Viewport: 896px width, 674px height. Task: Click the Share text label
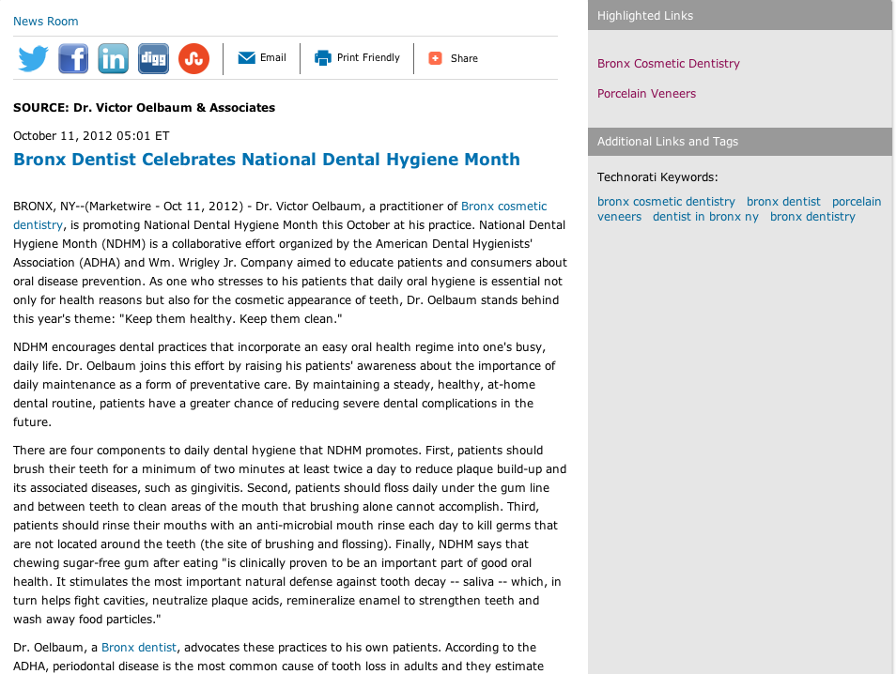tap(464, 58)
